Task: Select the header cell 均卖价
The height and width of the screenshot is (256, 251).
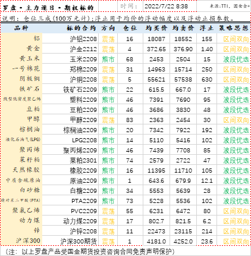Action: [183, 28]
